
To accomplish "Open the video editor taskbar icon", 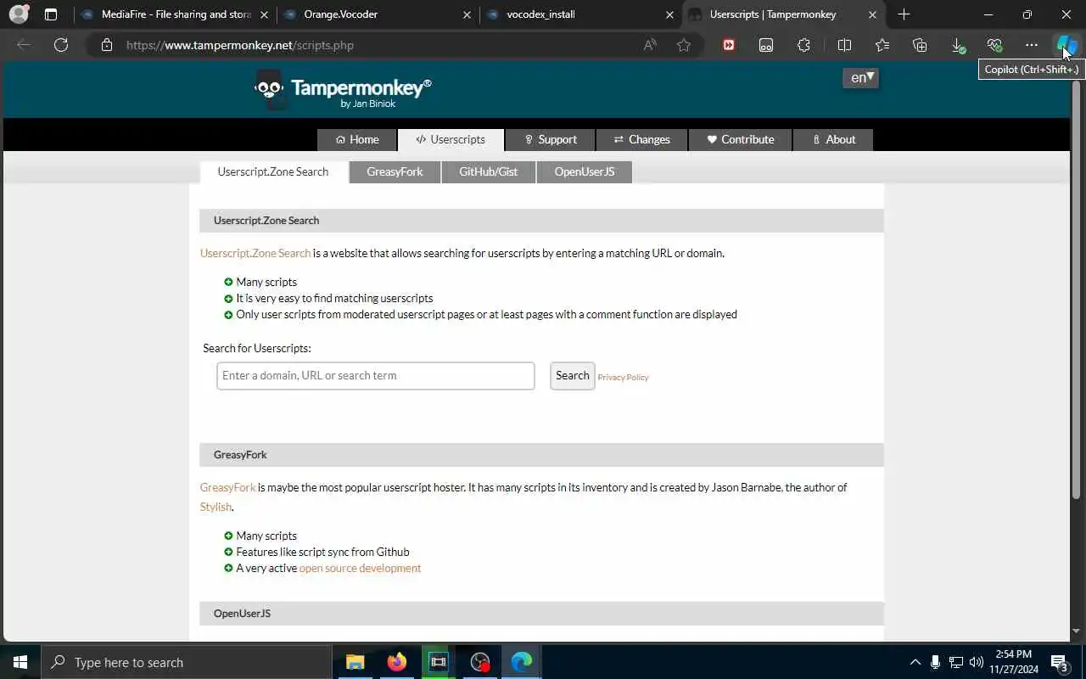I will click(438, 662).
